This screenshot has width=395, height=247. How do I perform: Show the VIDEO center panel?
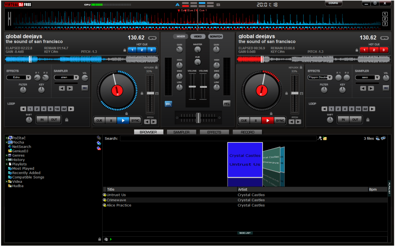(198, 37)
